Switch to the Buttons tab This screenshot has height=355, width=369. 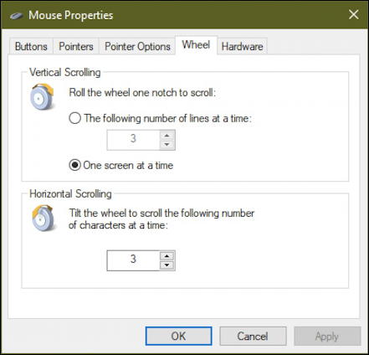tap(31, 46)
